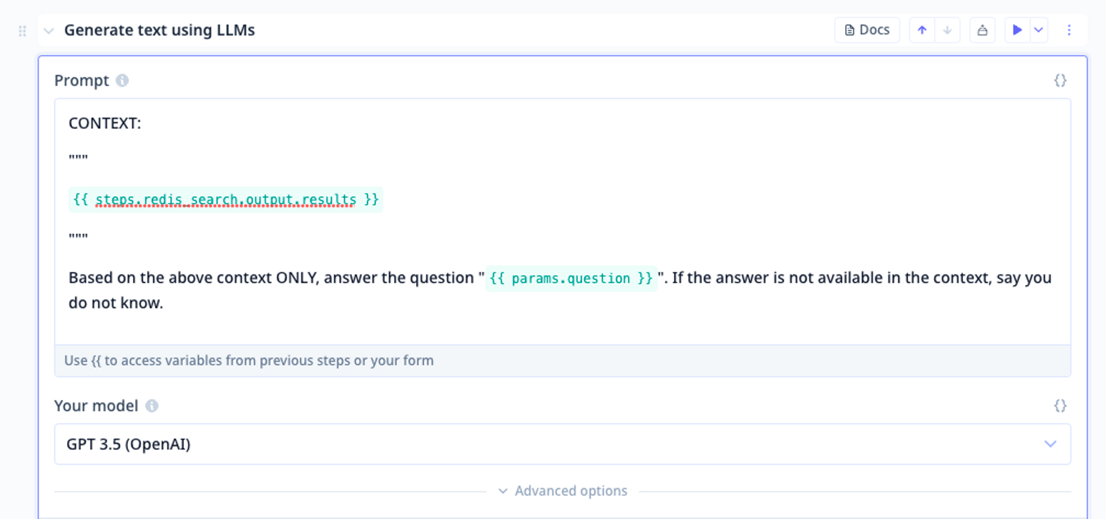Move the step down with arrow icon

pos(947,30)
